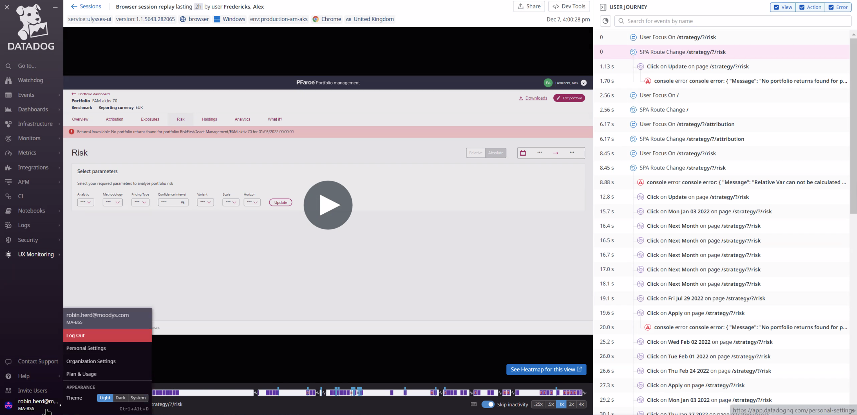Click the session replay timeline bar
This screenshot has height=415, width=857.
[369, 393]
